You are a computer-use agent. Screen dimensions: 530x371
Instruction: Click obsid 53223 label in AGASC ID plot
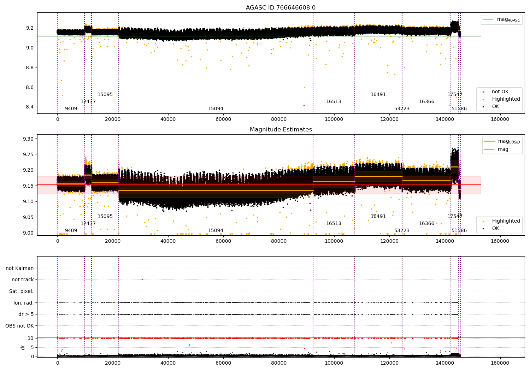coord(402,109)
